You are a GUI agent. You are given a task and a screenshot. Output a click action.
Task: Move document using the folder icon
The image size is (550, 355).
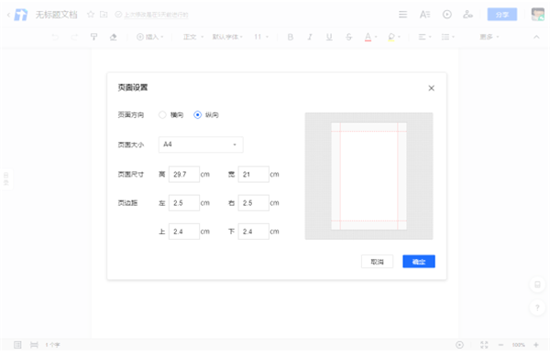click(x=104, y=15)
